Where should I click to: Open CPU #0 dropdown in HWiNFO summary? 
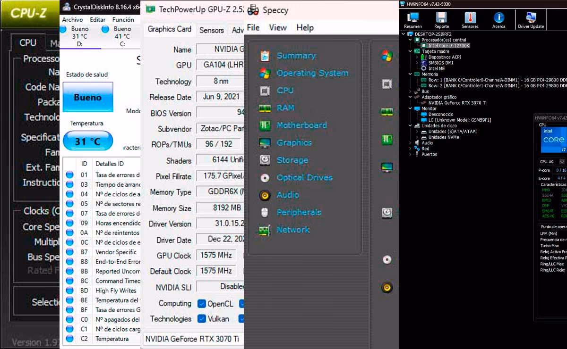pos(562,161)
